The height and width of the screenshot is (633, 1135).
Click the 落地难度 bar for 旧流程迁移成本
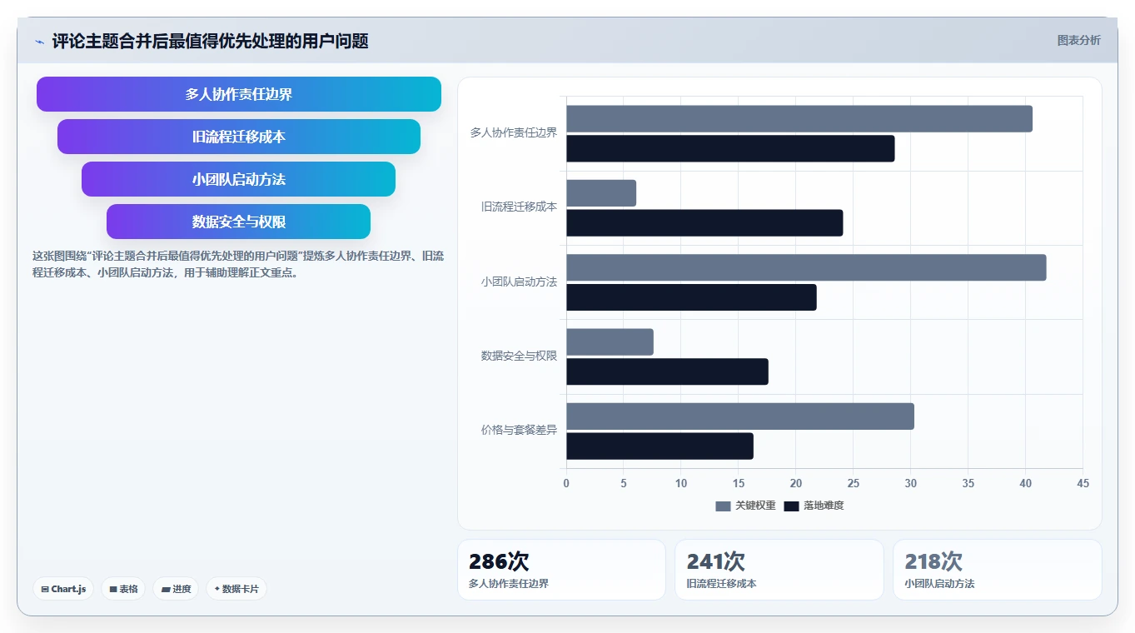click(x=704, y=222)
